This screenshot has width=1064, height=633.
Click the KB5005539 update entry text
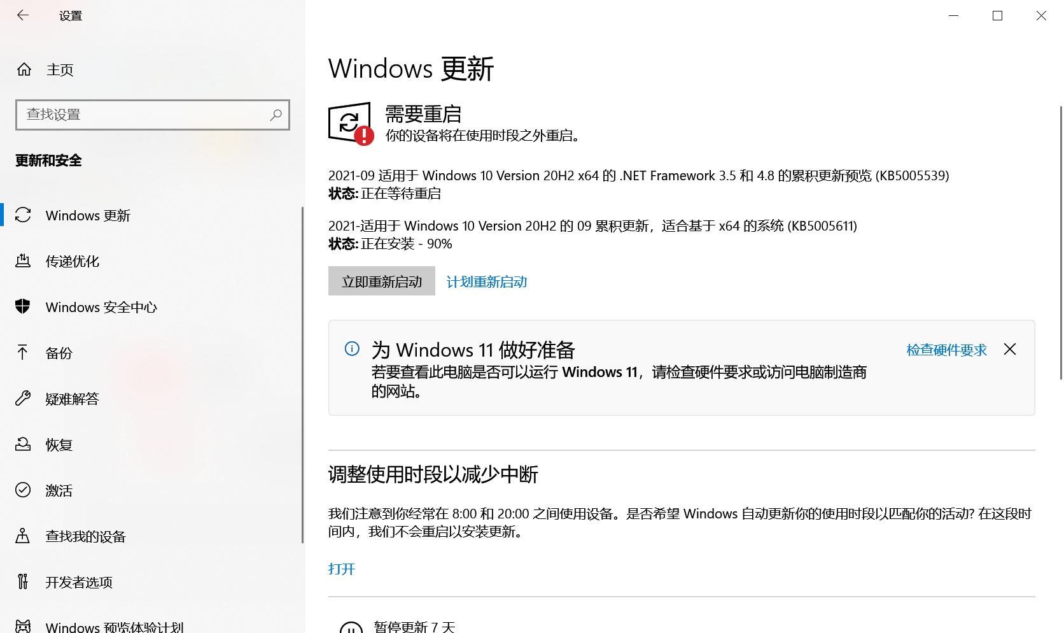click(x=638, y=176)
